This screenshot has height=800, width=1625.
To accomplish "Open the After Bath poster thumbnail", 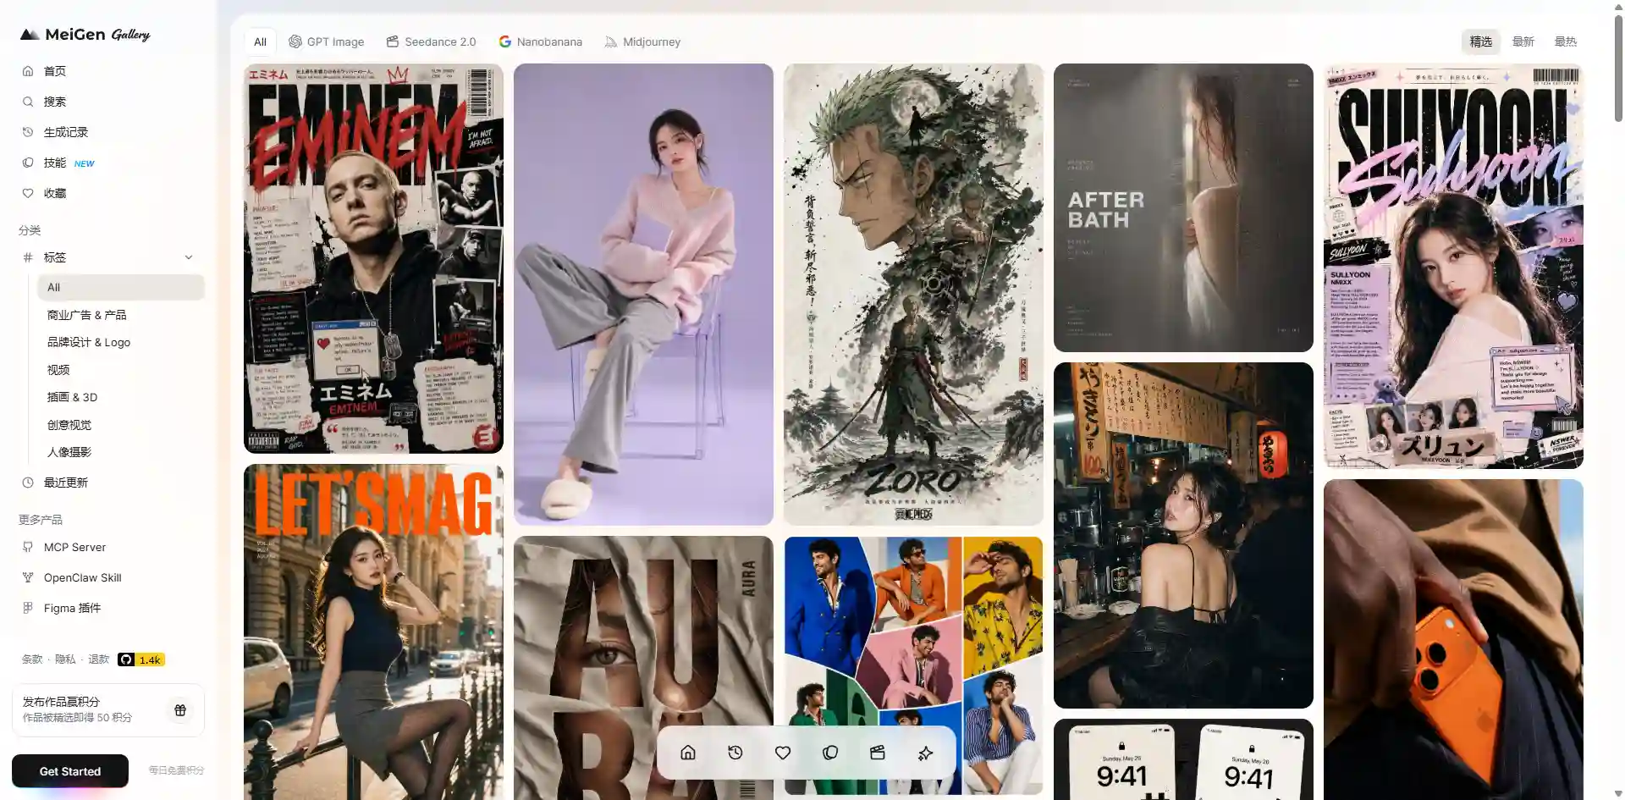I will click(1183, 207).
